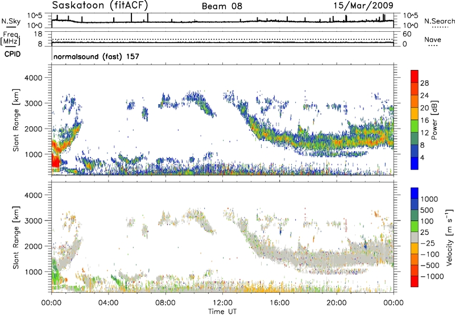Click the '1000' label on velocity panel axis
The image size is (455, 315).
(x=33, y=272)
